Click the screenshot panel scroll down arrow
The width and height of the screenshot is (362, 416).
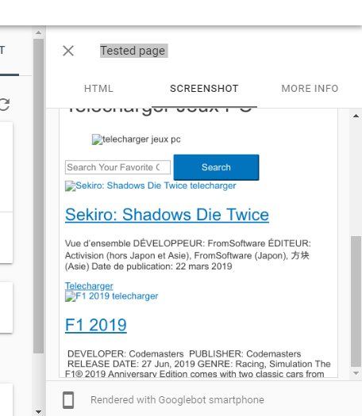coord(356,373)
